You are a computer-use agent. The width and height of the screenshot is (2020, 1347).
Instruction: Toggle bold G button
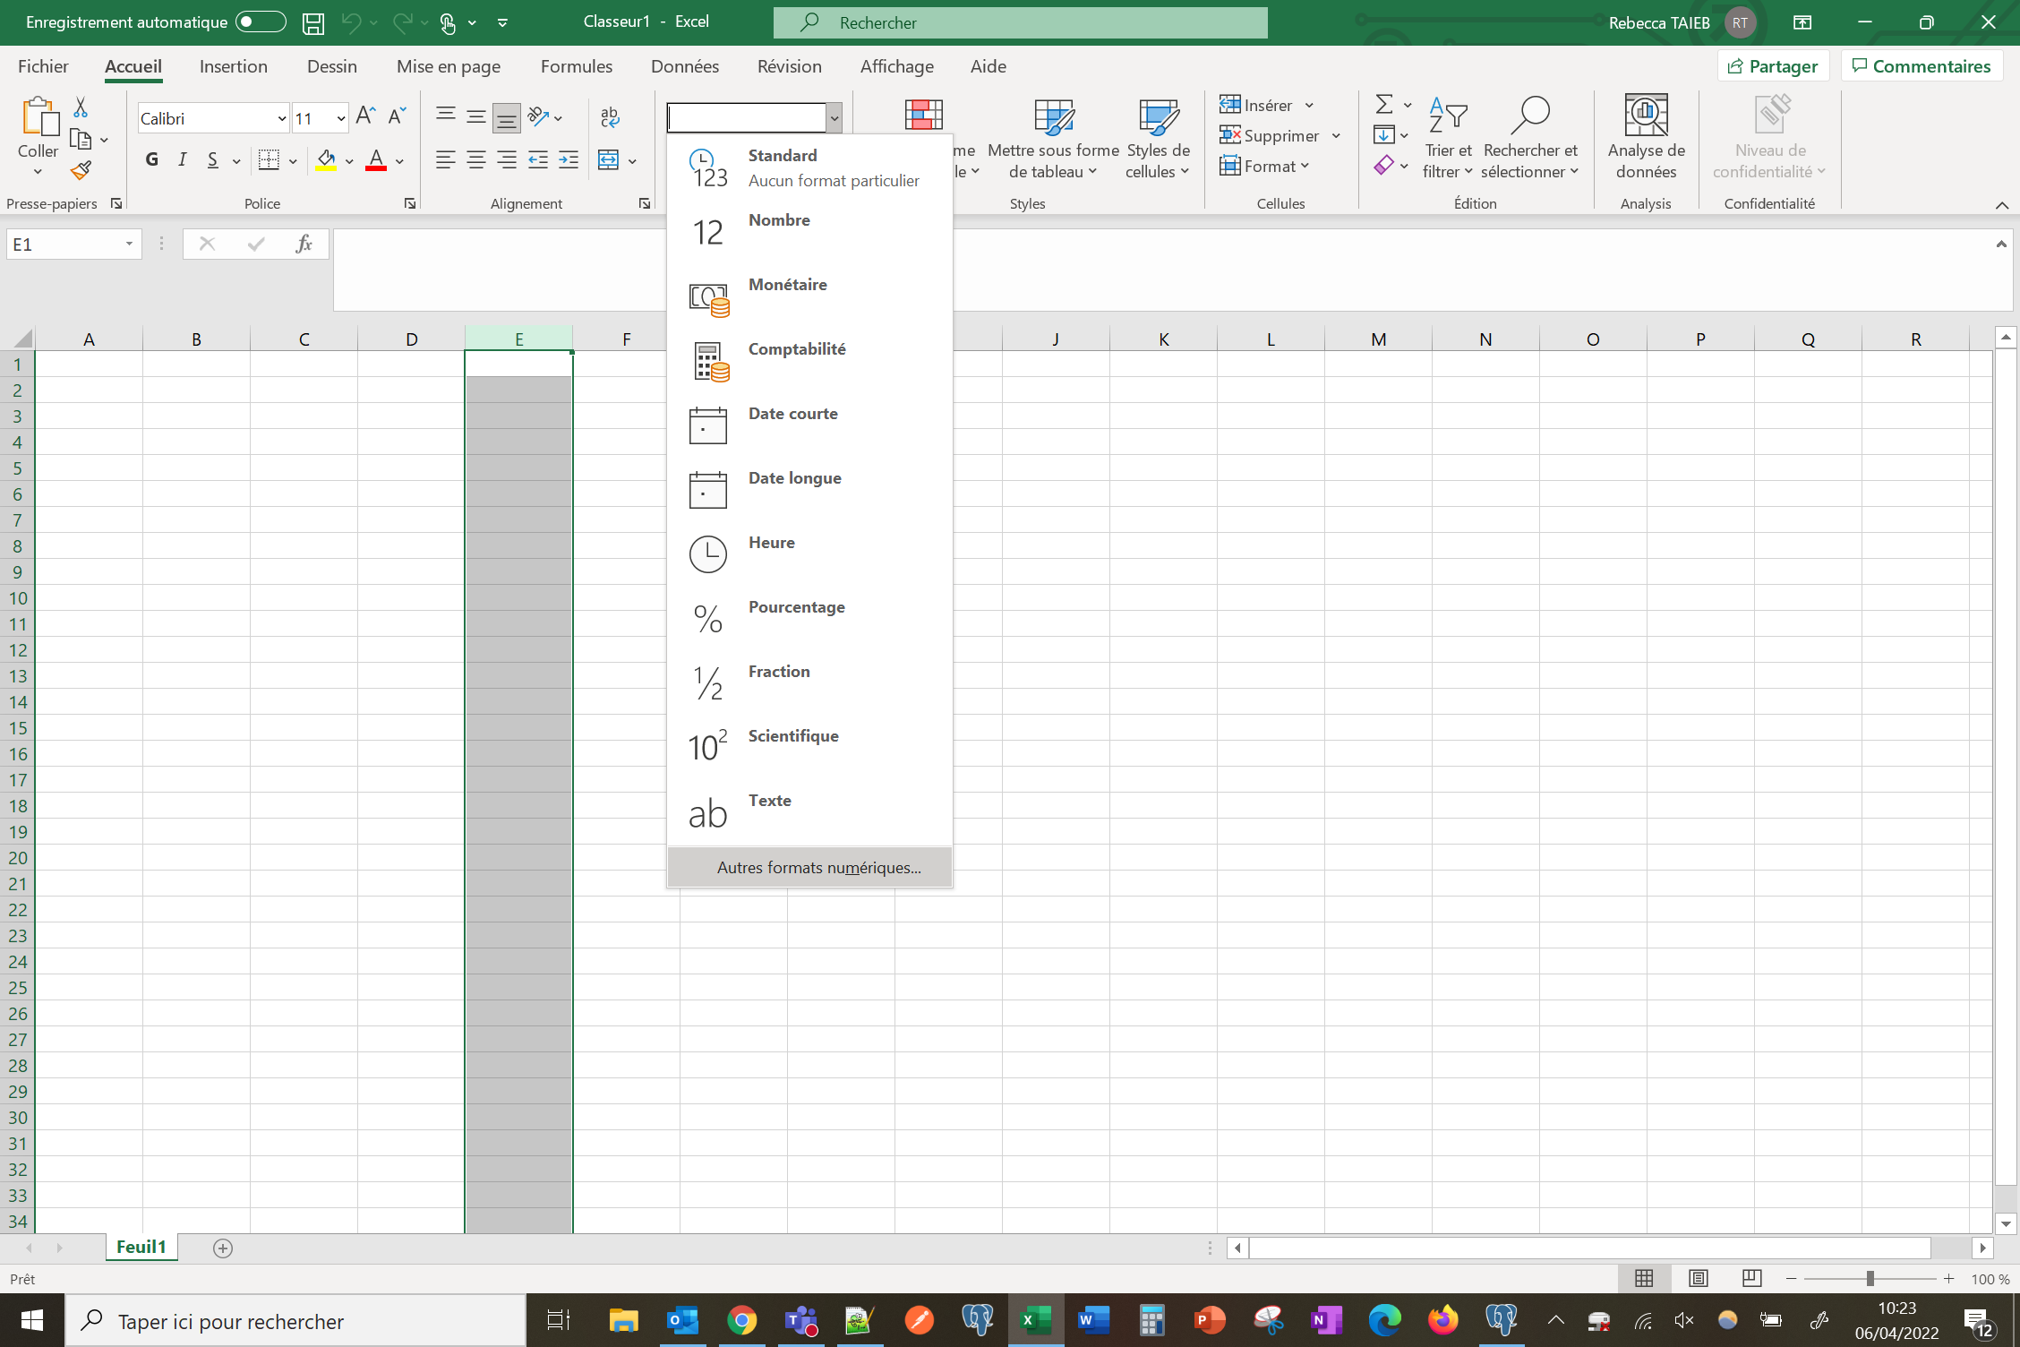152,160
